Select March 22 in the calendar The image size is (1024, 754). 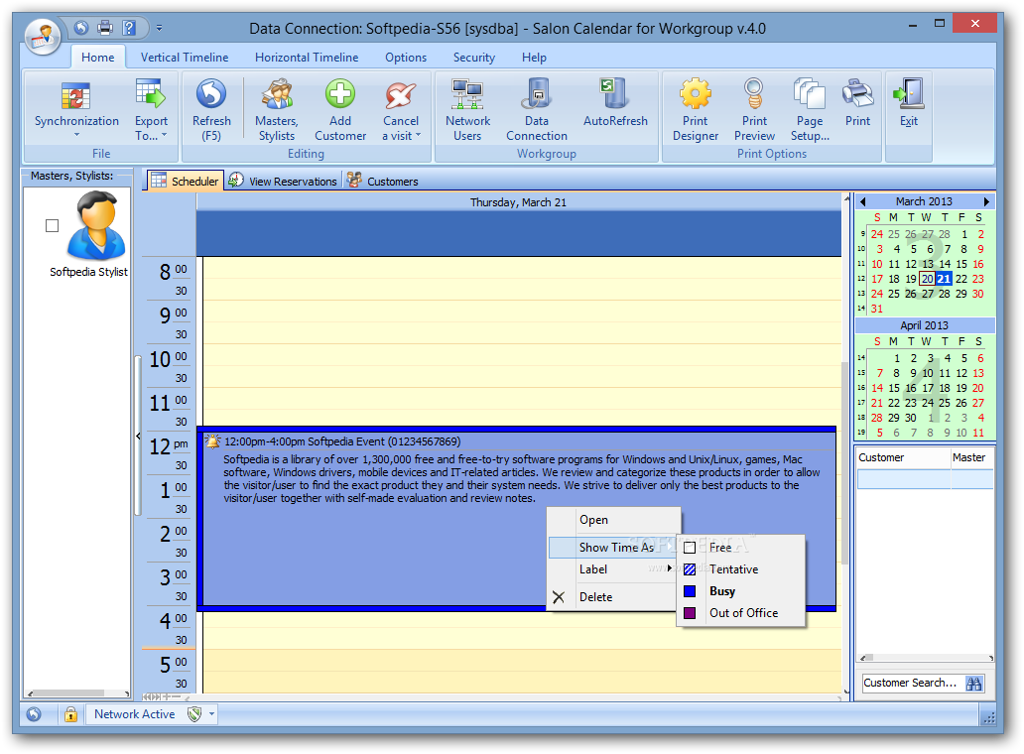point(961,279)
